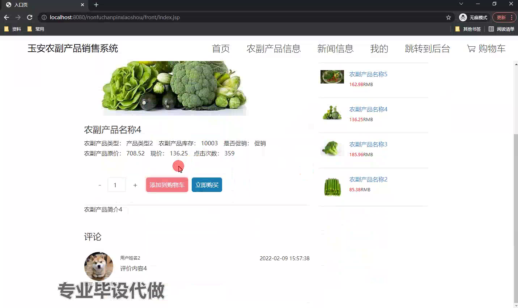Open the 农副产品名称5 link
The image size is (518, 308).
pos(368,74)
